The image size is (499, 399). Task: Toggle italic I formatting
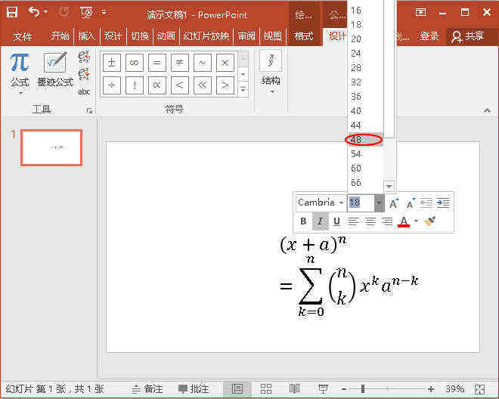[320, 221]
